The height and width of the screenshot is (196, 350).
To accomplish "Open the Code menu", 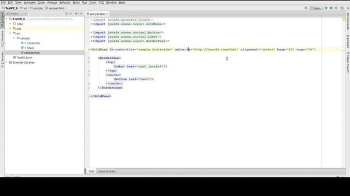I will pyautogui.click(x=42, y=2).
